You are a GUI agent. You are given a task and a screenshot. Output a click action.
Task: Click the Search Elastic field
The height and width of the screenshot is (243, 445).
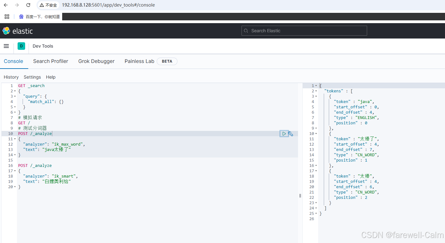pos(304,31)
